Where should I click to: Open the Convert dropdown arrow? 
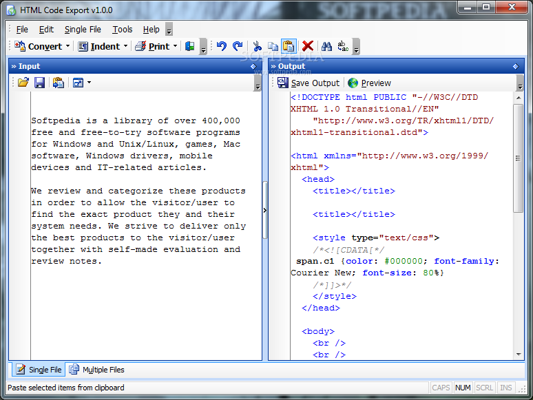(67, 46)
